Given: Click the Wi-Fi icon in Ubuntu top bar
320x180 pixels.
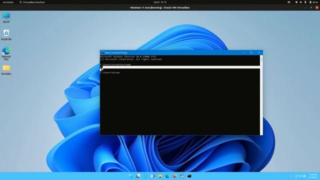Looking at the screenshot, I should point(296,2).
